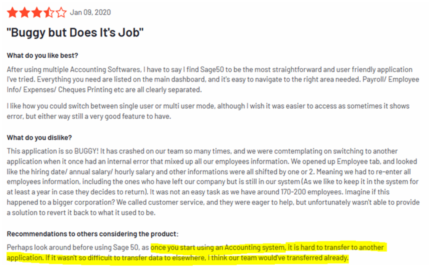The height and width of the screenshot is (268, 429).
Task: Open the "Buggy but Does It's Job" review title
Action: (75, 33)
